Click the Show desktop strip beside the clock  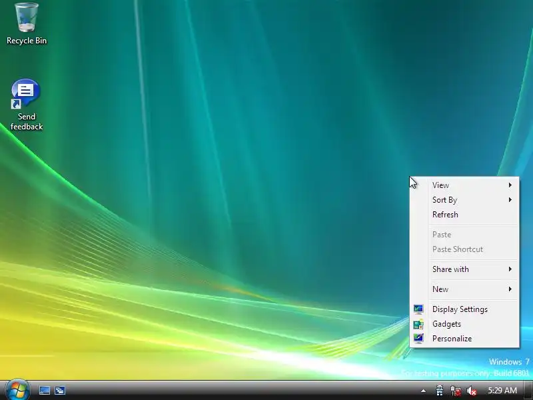tap(528, 390)
